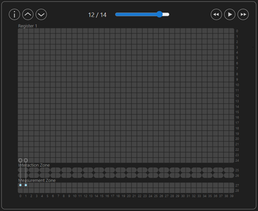Click row number 27 label
The height and width of the screenshot is (211, 258).
coord(237,186)
